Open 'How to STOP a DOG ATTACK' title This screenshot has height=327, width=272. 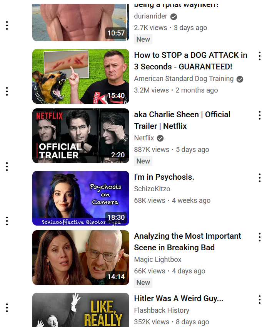[190, 61]
